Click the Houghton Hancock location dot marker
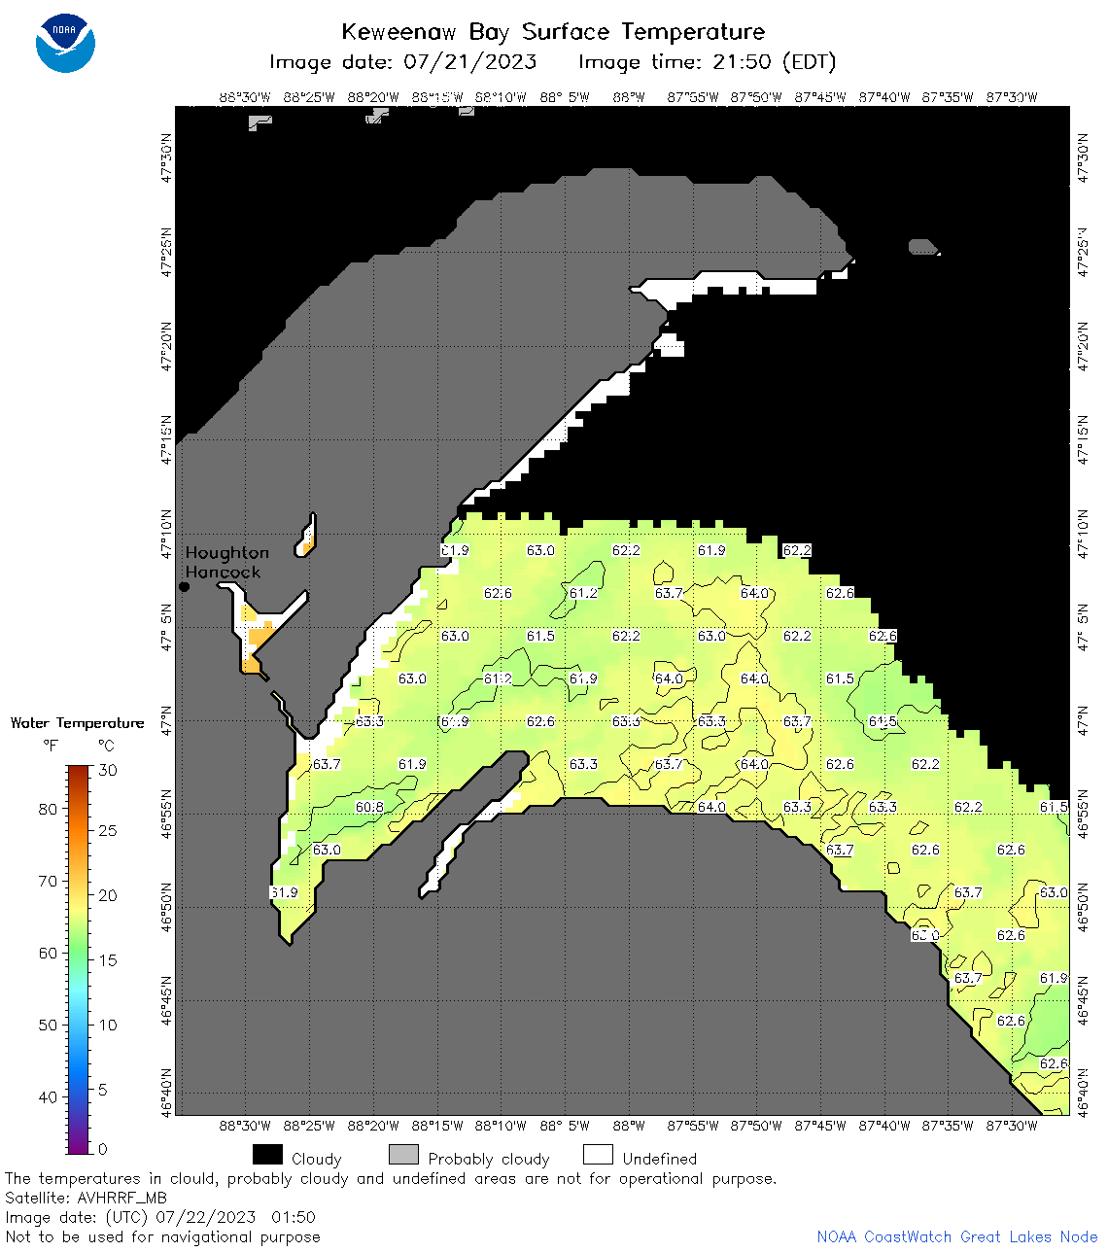This screenshot has width=1108, height=1252. tap(184, 586)
